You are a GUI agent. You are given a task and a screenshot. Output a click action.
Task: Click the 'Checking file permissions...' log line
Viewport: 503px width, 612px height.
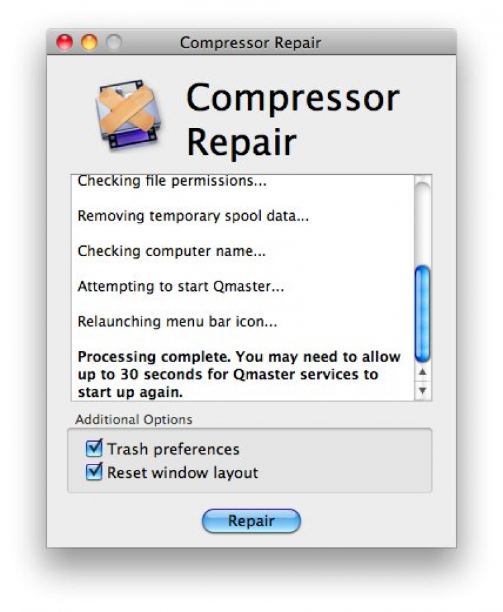click(172, 181)
